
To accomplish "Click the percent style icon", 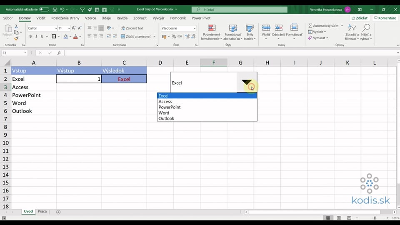I will 174,37.
